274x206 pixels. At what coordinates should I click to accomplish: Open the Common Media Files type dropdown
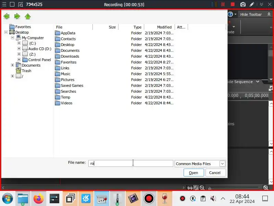click(x=222, y=164)
